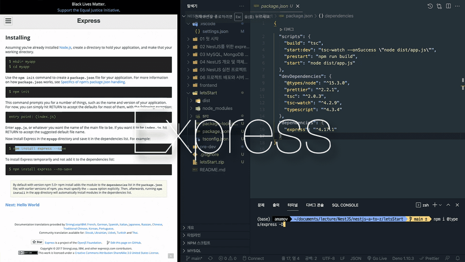Close the terminal panel
This screenshot has width=465, height=262.
click(x=457, y=205)
